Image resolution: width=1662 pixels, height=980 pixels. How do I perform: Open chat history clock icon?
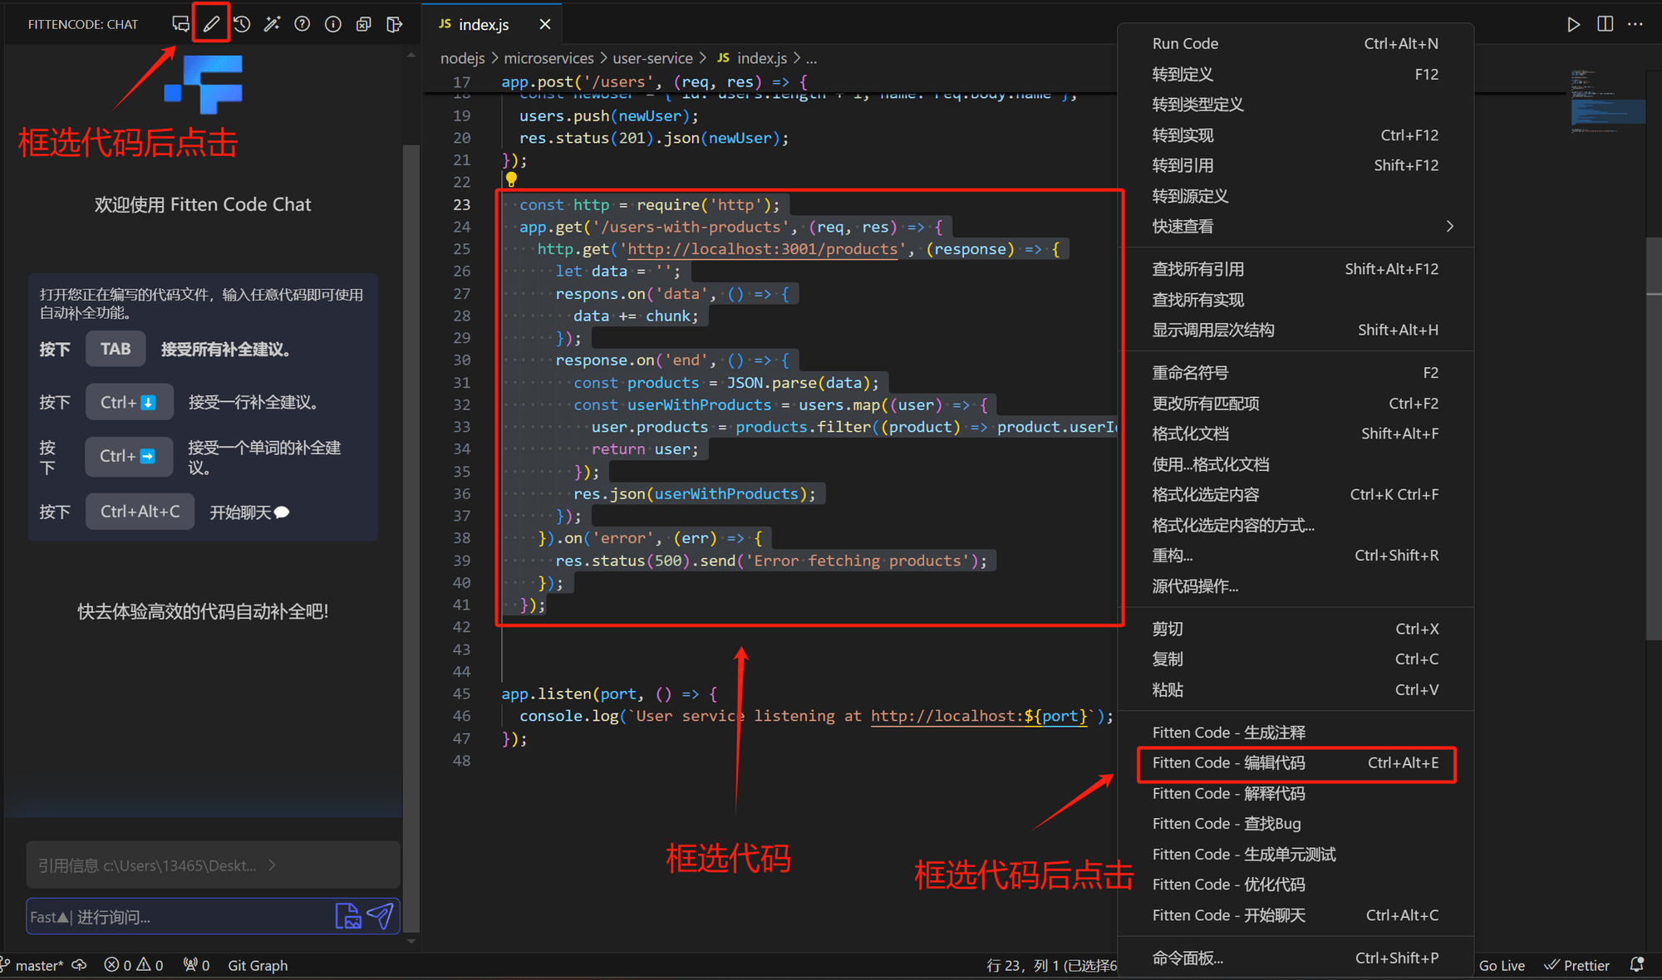(242, 24)
